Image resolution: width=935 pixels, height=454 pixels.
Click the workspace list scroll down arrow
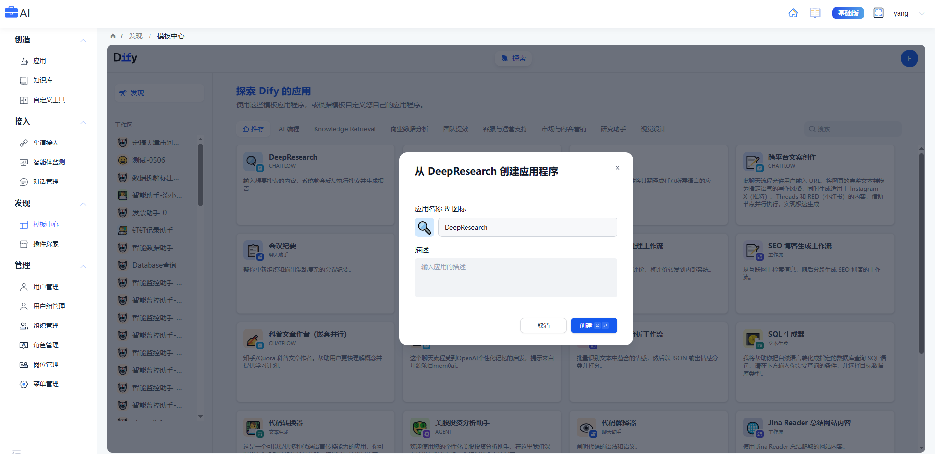200,417
